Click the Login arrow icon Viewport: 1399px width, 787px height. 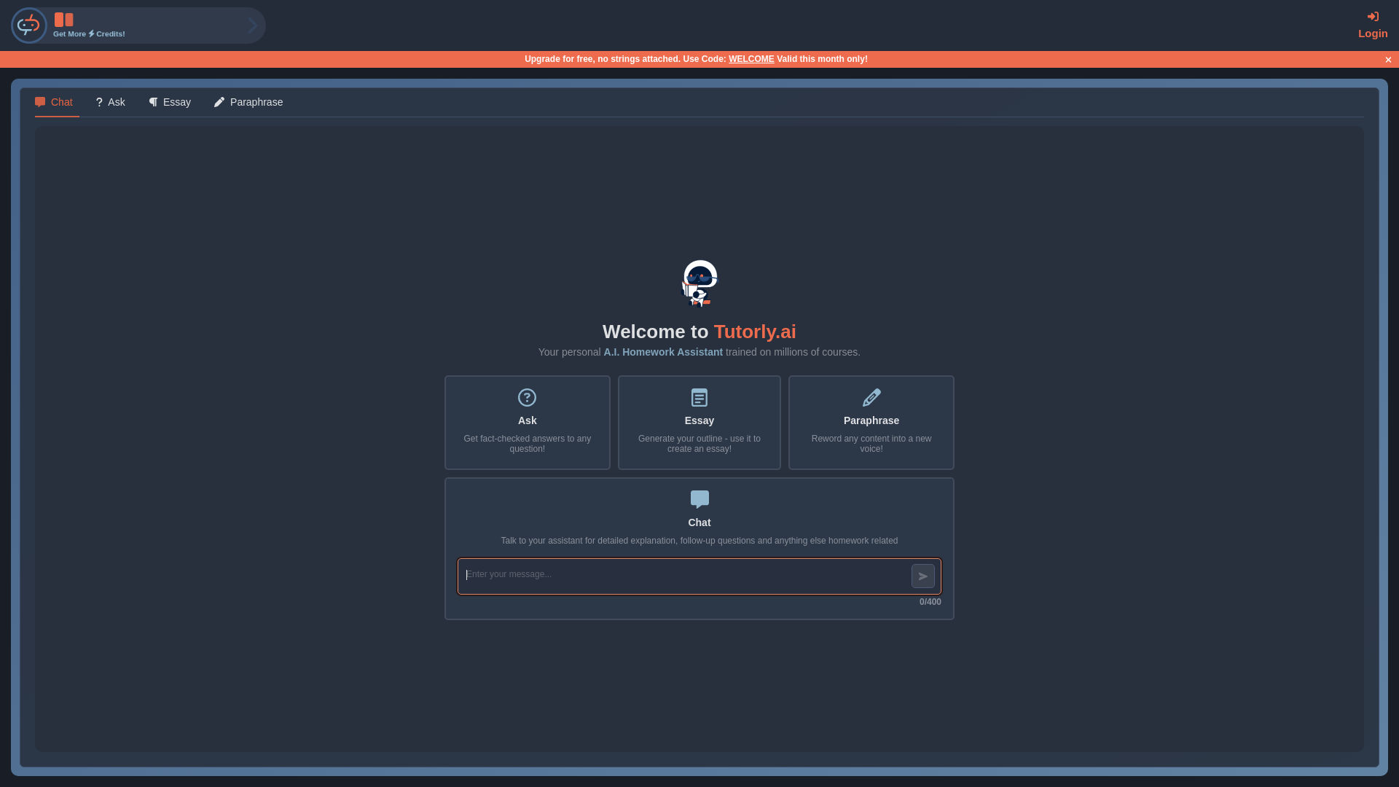pos(1373,17)
